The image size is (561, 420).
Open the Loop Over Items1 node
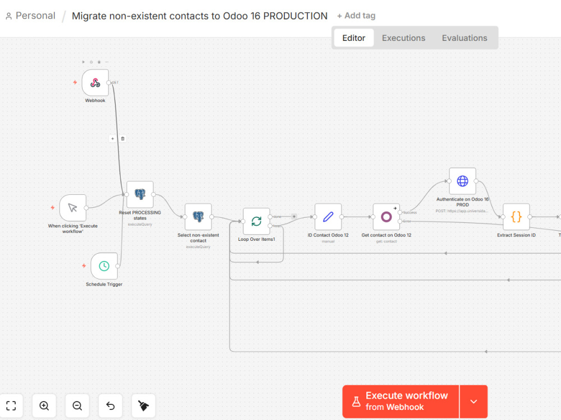click(256, 221)
